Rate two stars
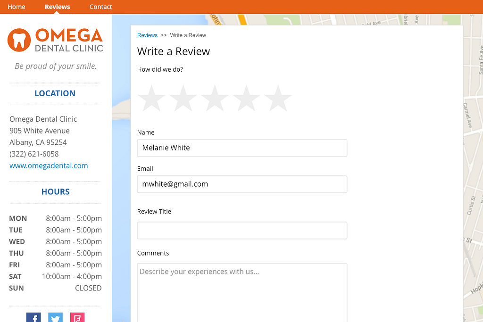 click(x=183, y=98)
